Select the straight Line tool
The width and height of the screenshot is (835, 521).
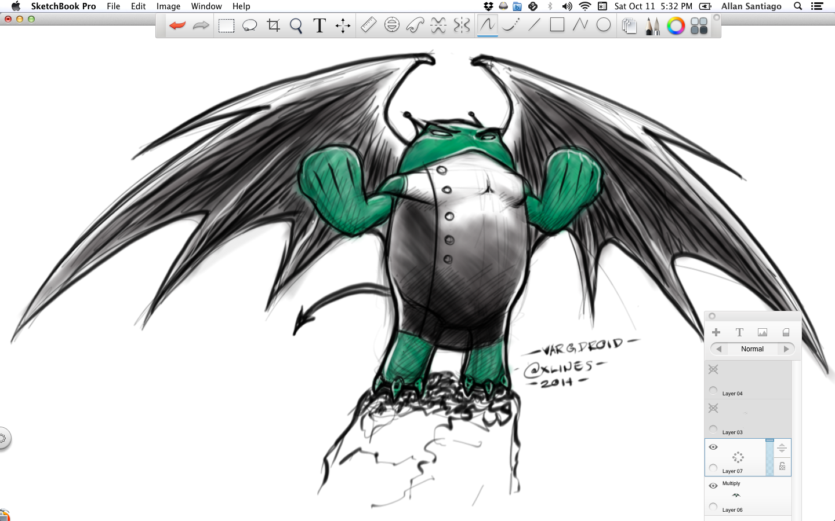coord(533,25)
